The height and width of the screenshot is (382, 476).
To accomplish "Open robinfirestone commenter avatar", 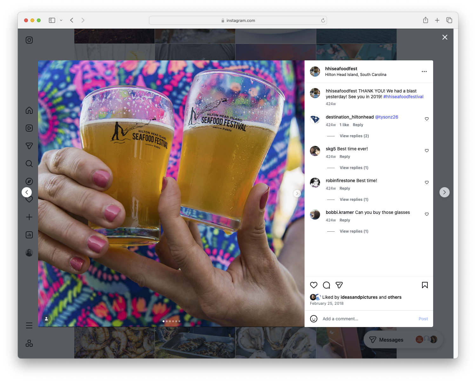I will (x=315, y=183).
